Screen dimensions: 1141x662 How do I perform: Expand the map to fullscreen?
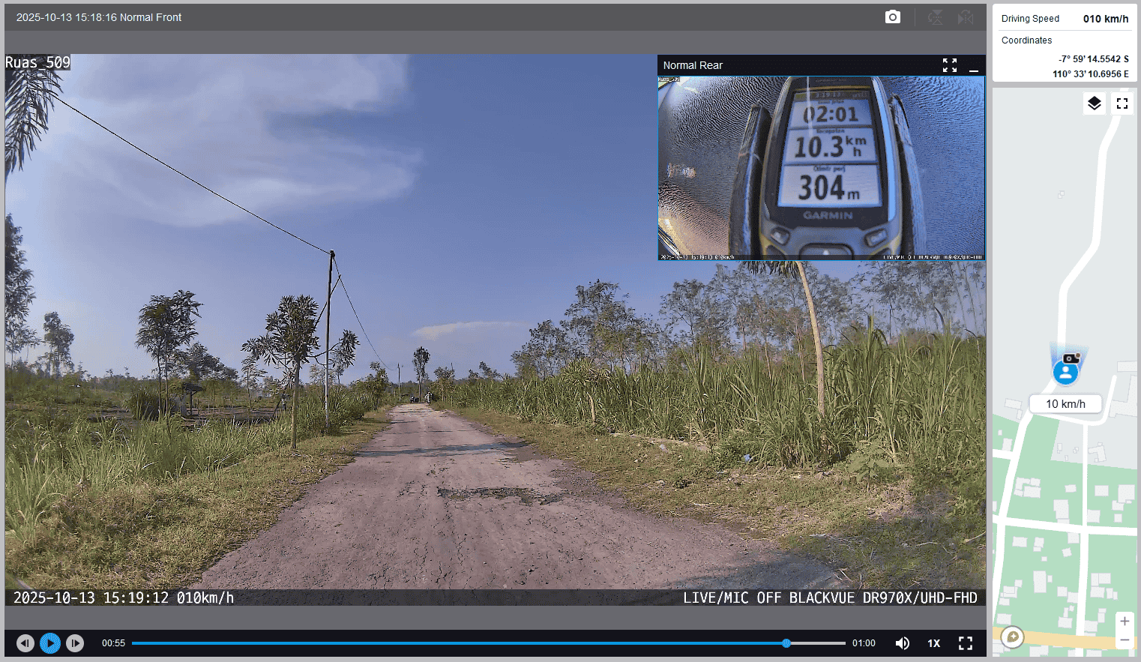pos(1122,103)
